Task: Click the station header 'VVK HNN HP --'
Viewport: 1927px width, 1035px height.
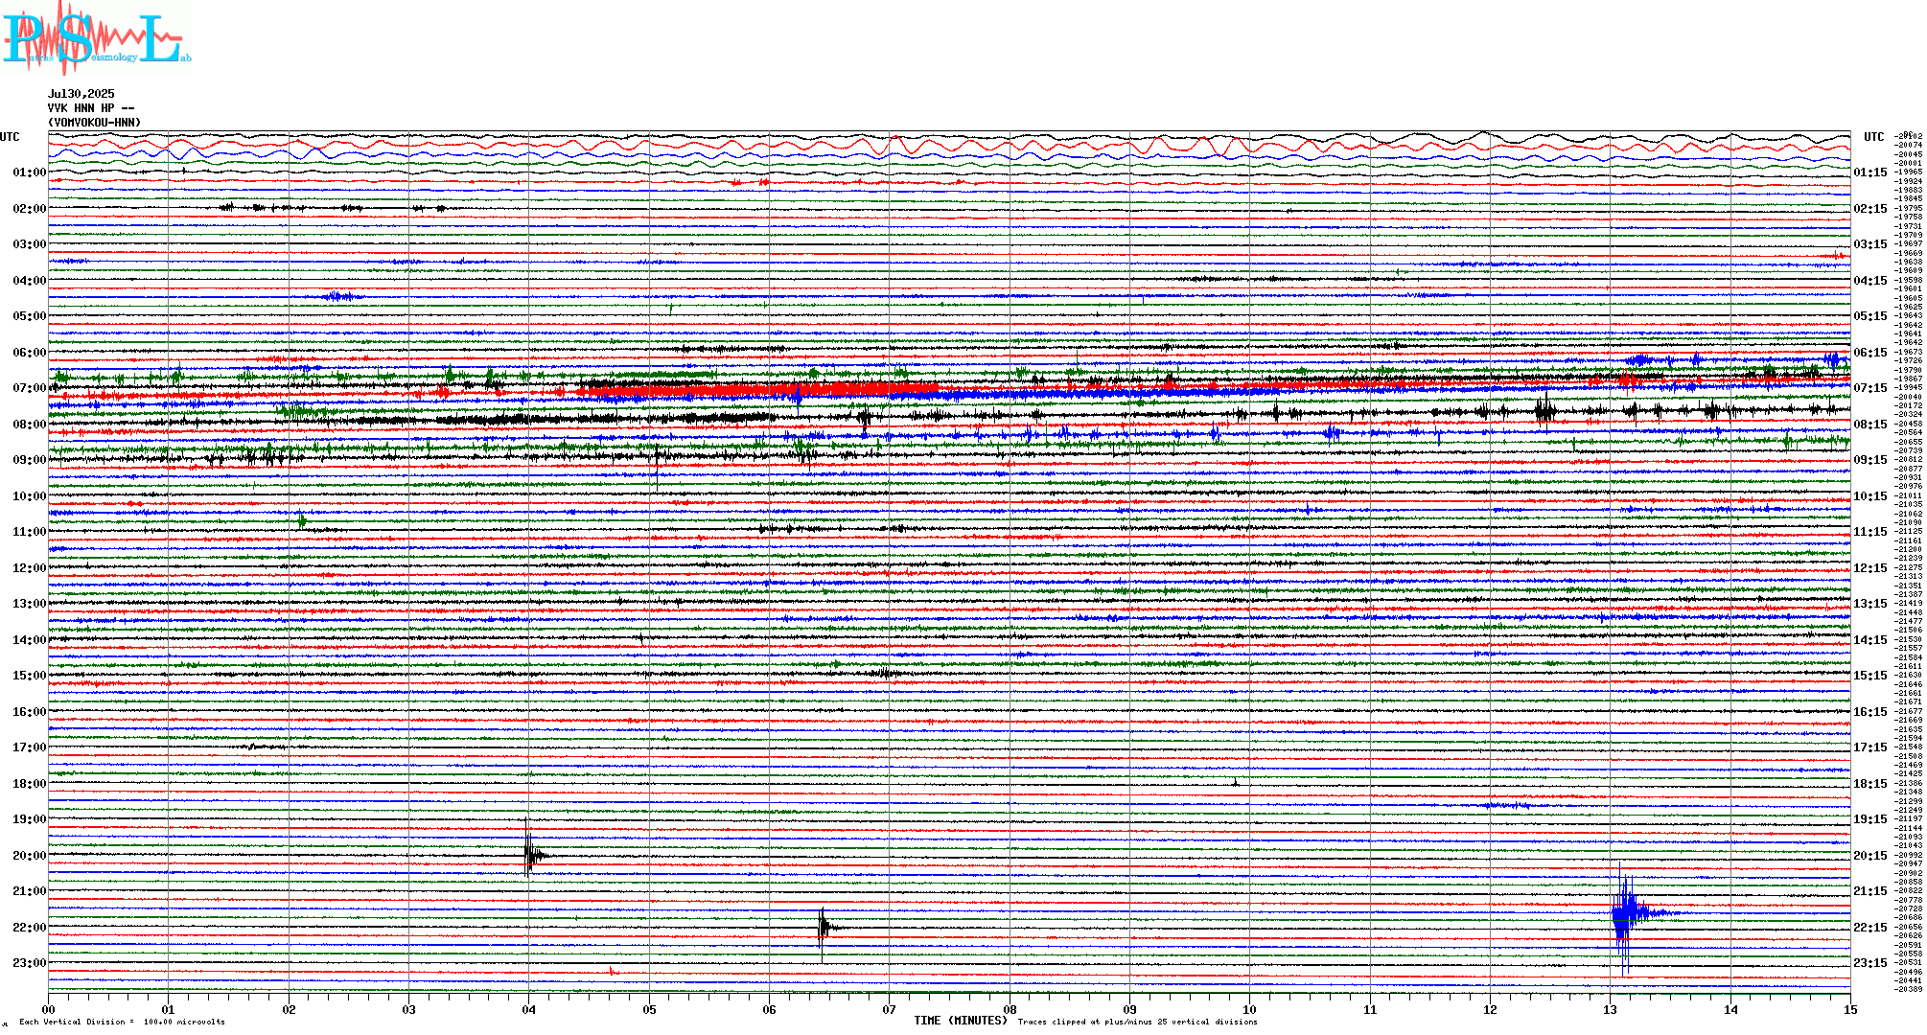Action: click(x=91, y=108)
